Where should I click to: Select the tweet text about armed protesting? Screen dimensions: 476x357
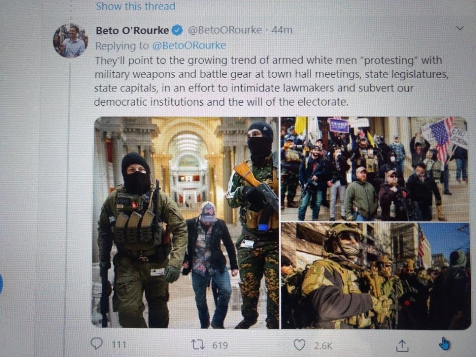[271, 81]
